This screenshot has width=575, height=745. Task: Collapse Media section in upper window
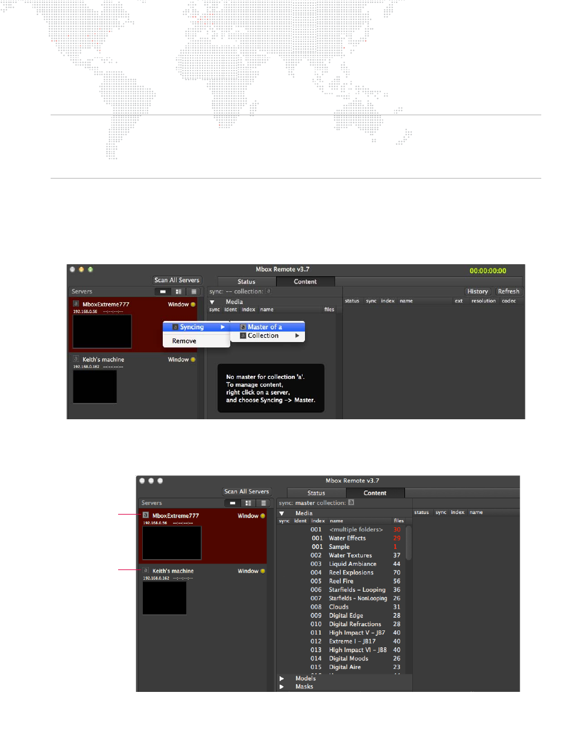tap(212, 302)
